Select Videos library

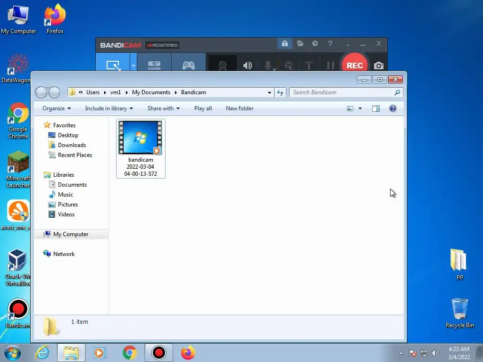pyautogui.click(x=66, y=214)
